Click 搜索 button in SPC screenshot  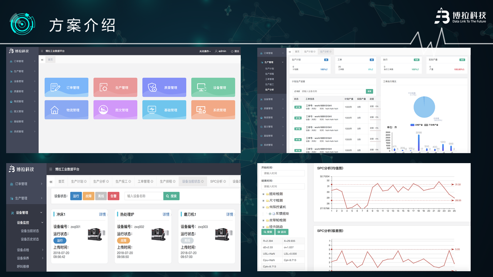[268, 232]
